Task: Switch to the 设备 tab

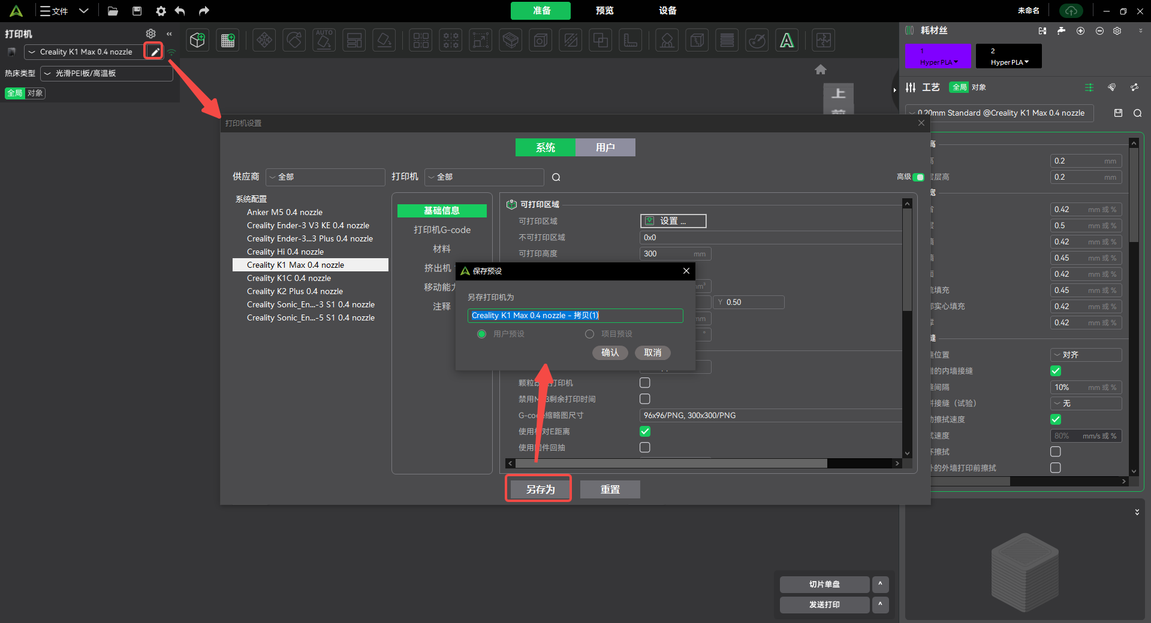Action: (x=668, y=10)
